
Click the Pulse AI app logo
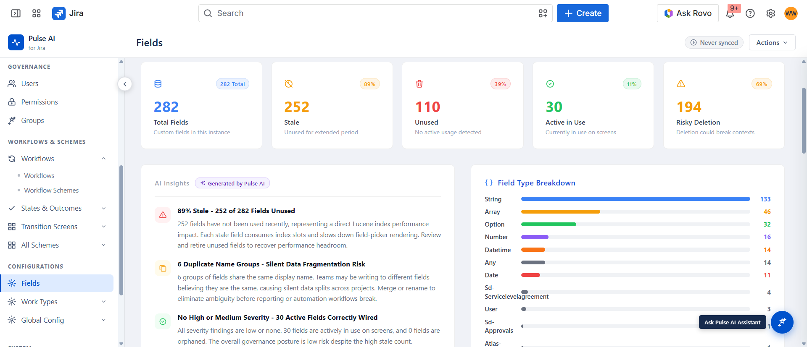coord(16,42)
